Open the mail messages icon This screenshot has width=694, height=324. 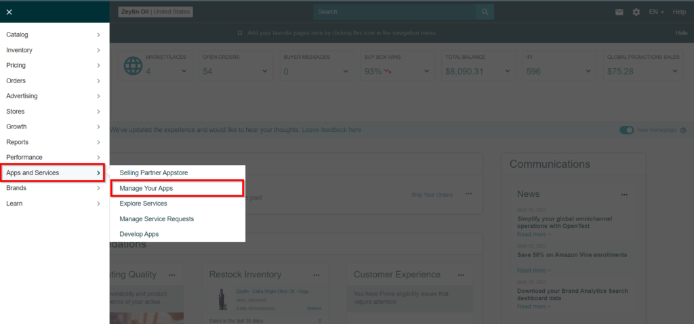(x=619, y=12)
